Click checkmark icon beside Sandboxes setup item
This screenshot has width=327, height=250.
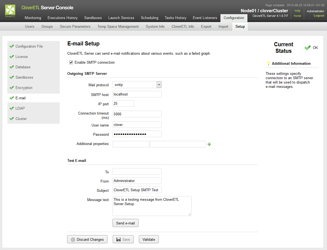tap(11, 77)
